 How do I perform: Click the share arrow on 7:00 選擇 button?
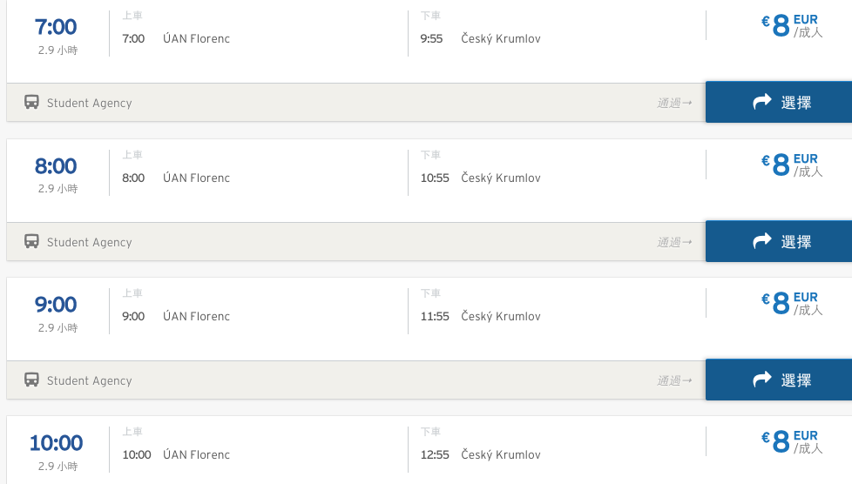(x=761, y=102)
